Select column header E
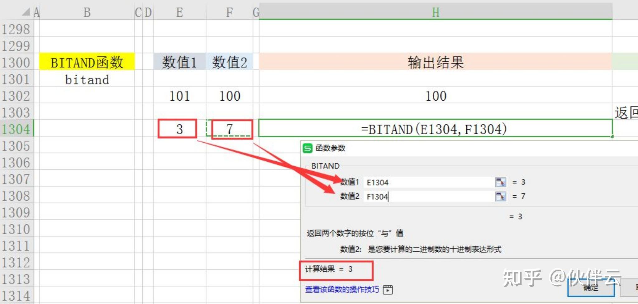The height and width of the screenshot is (304, 638). pos(180,12)
